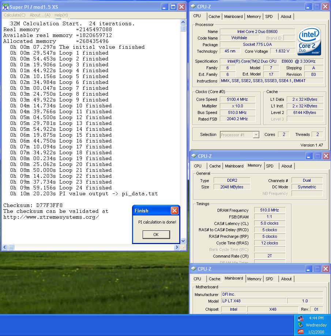This screenshot has height=336, width=331.
Task: Close the top CPU-Z CPU window
Action: [325, 7]
